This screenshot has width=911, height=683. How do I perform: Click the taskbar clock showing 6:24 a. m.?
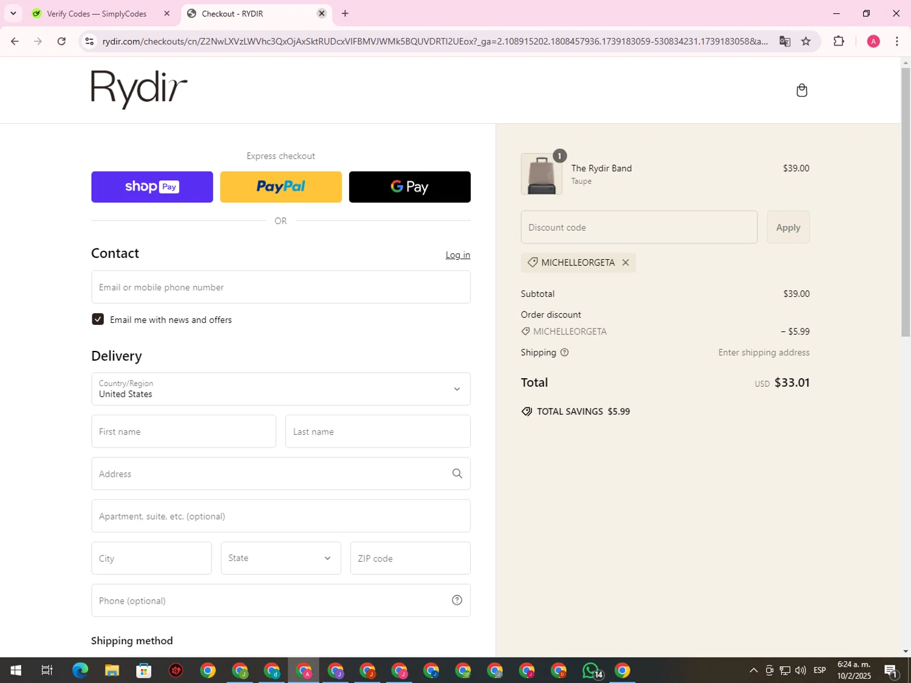click(x=854, y=670)
